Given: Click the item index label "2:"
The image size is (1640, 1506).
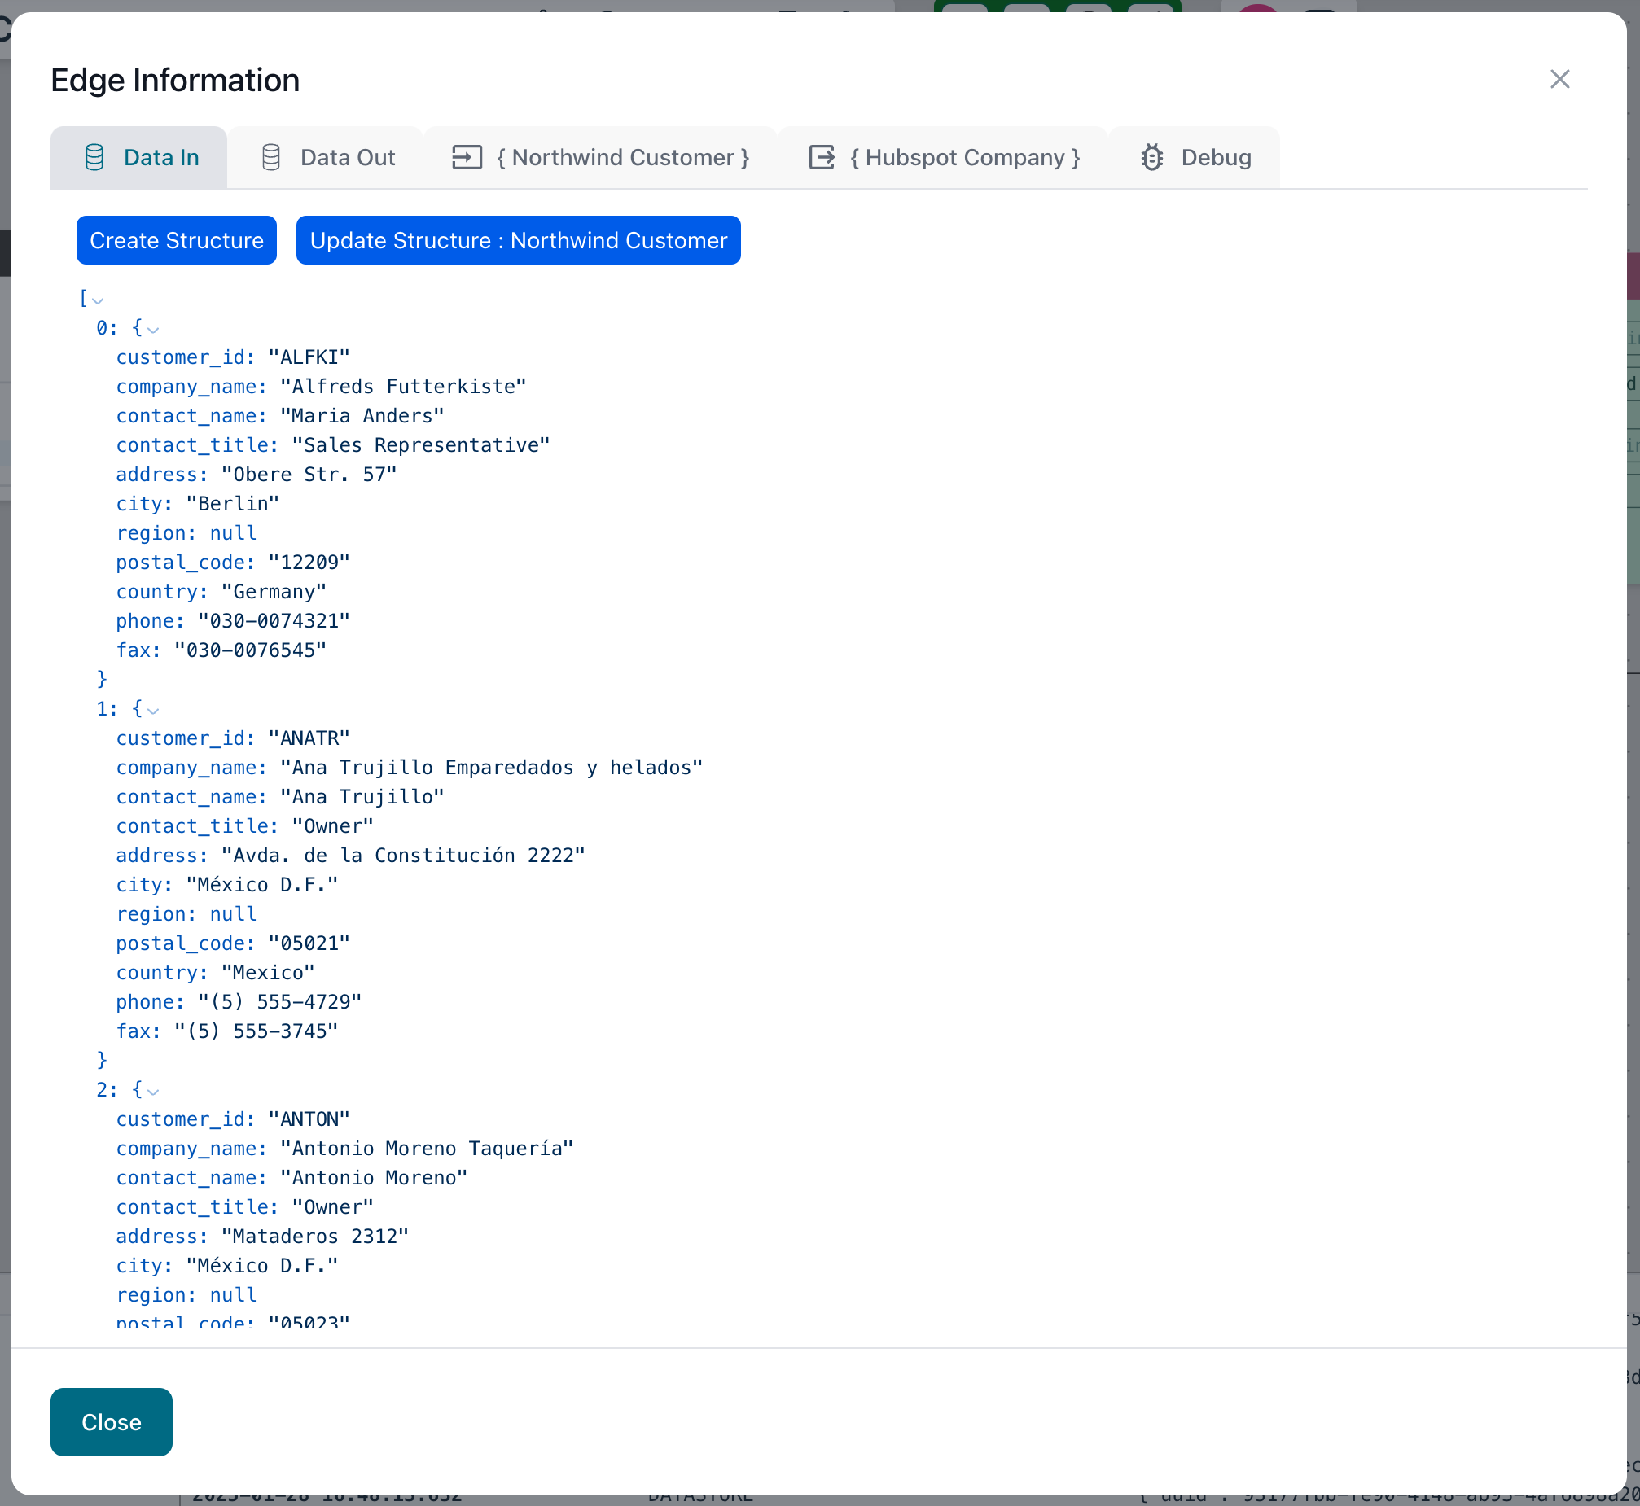Looking at the screenshot, I should [107, 1090].
